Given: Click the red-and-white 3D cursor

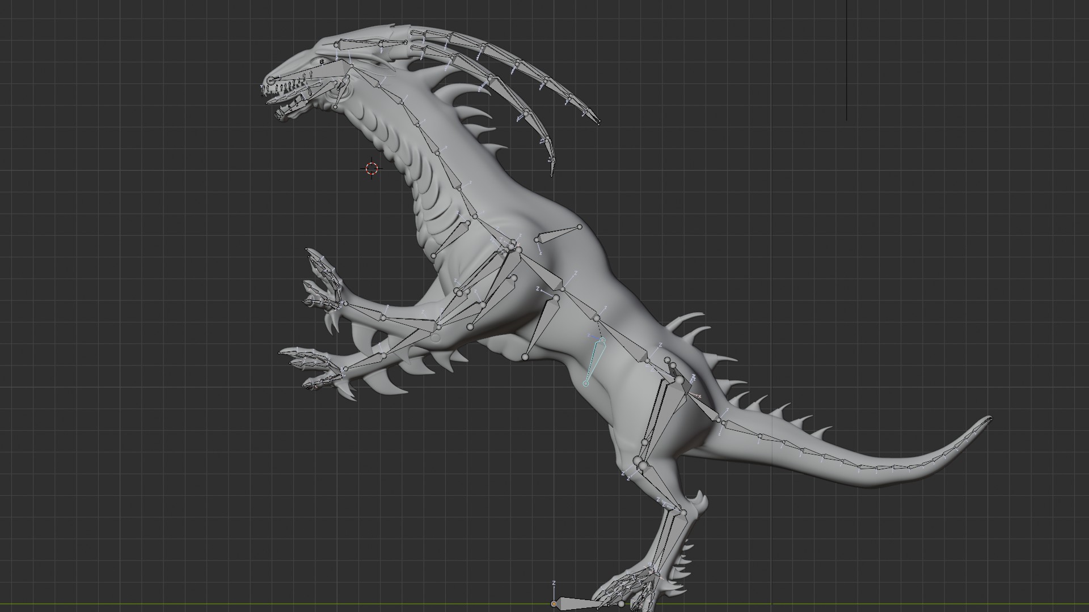Looking at the screenshot, I should pyautogui.click(x=372, y=168).
